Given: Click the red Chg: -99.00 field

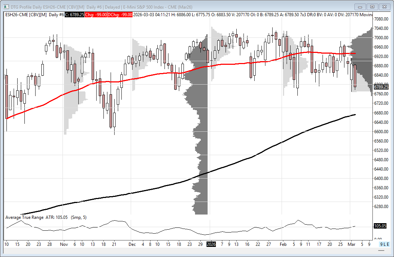Looking at the screenshot, I should [96, 14].
